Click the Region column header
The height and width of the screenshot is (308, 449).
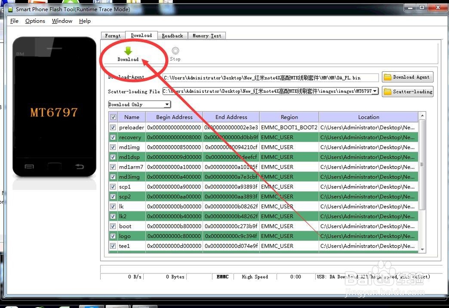[289, 117]
